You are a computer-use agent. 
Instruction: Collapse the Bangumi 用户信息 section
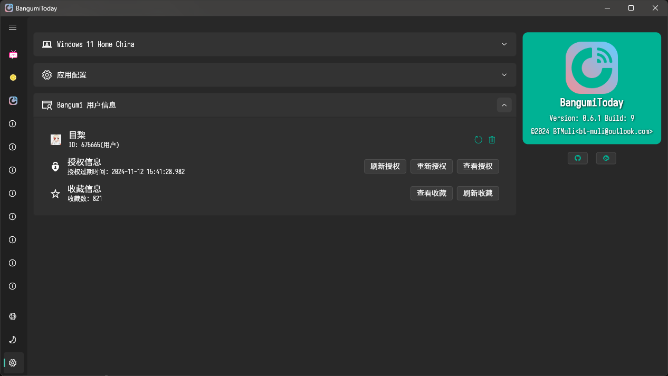504,105
